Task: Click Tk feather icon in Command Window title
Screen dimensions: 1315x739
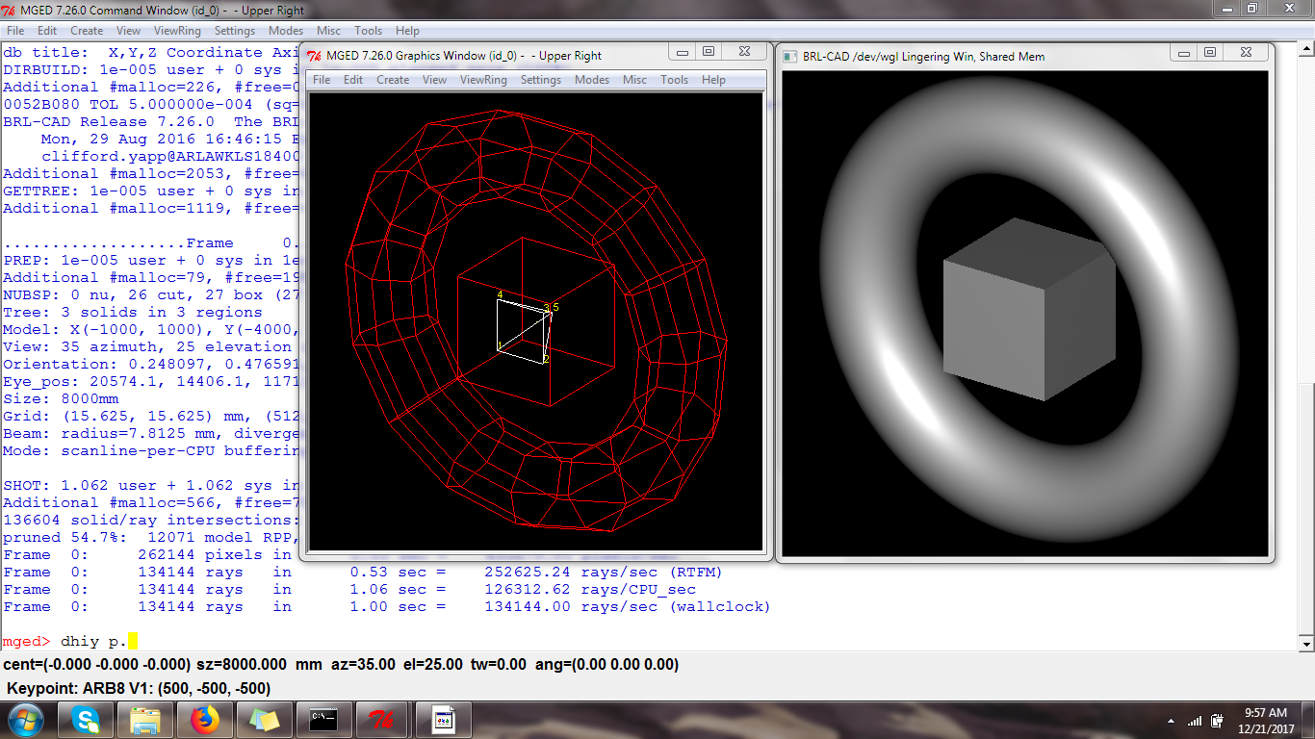Action: pos(9,10)
